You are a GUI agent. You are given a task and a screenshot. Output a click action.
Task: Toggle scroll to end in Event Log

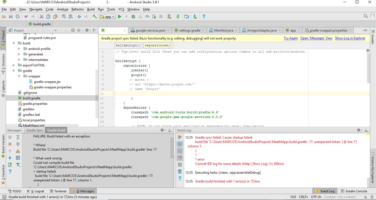[180, 158]
